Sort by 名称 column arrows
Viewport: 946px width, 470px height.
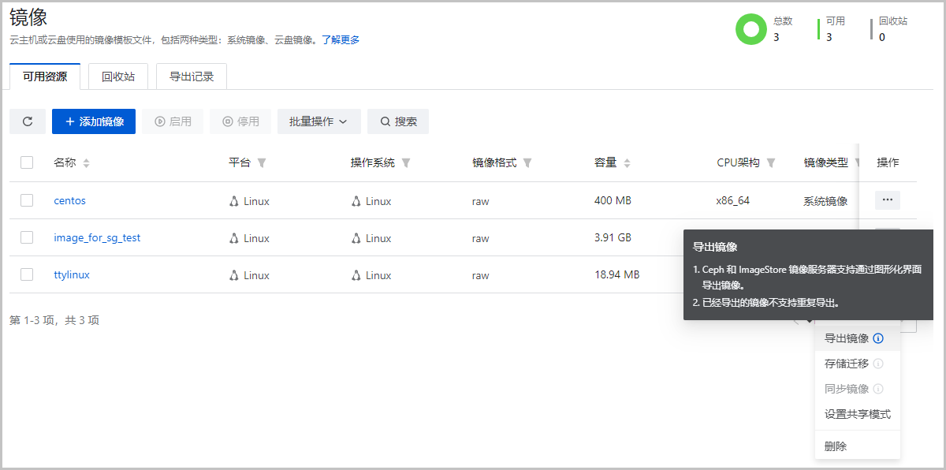87,163
